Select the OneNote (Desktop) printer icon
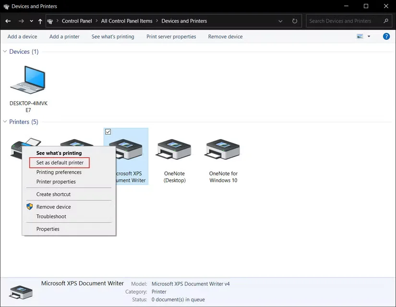Screen dimensions: 396x307 (174, 150)
